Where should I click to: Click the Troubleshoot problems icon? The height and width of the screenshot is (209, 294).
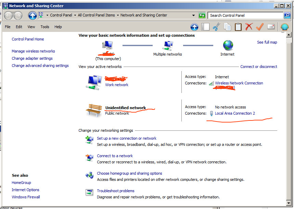point(89,193)
